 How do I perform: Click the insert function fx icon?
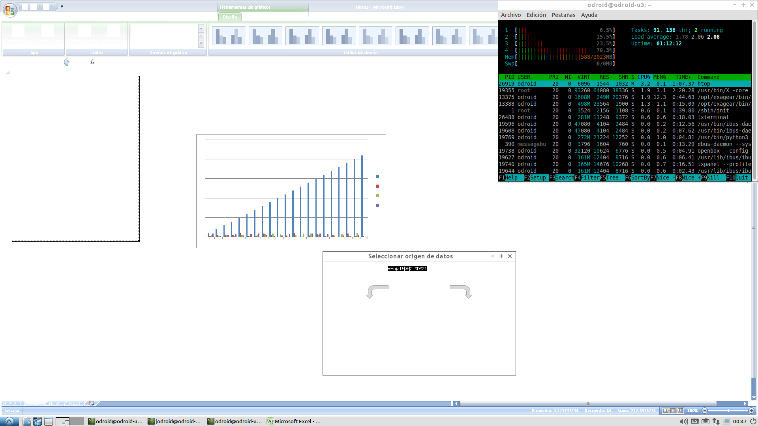point(92,62)
